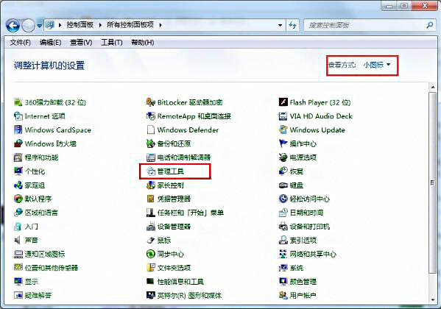Viewport: 441px width, 309px height.
Task: Click the Windows CardSpace icon
Action: 18,129
